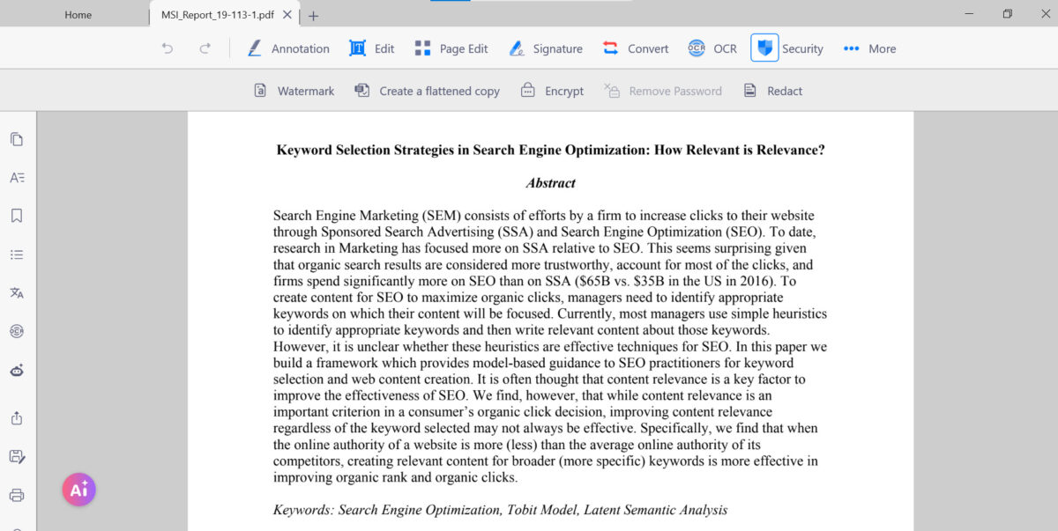Screen dimensions: 1058x531
Task: Open the page thumbnails sidebar panel
Action: pos(17,139)
